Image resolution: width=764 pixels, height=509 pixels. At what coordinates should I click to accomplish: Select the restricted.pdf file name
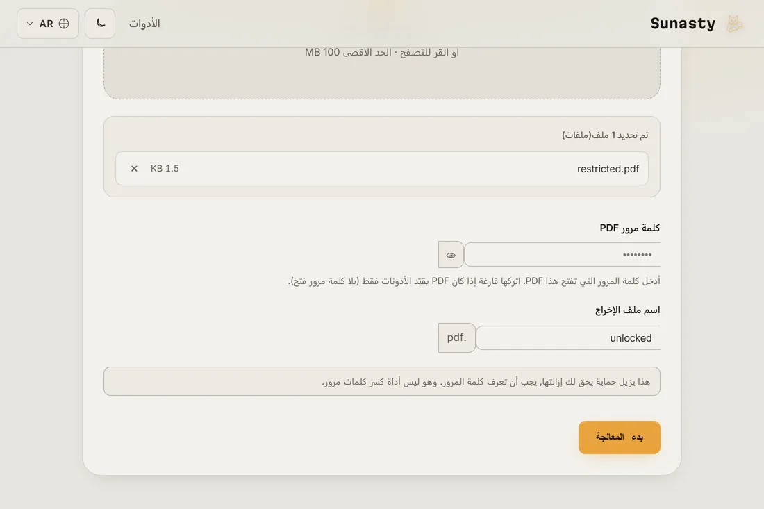coord(608,169)
